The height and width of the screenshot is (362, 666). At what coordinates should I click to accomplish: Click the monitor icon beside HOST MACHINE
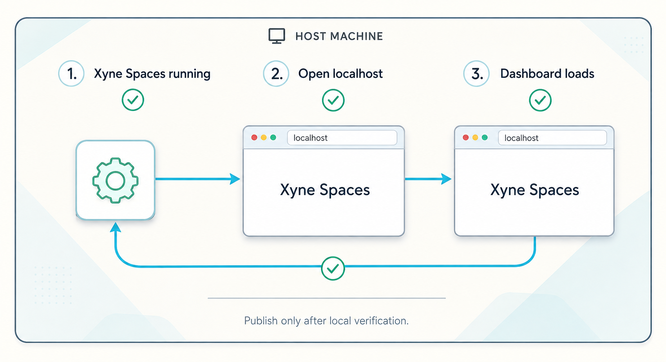coord(277,36)
